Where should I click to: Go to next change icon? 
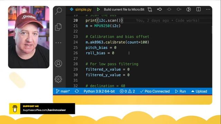[179, 9]
